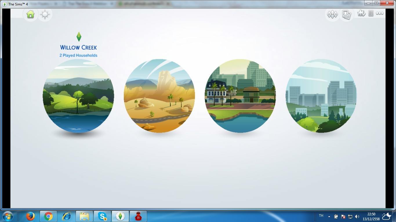Click The Sims 4 title bar plumbob icon

pyautogui.click(x=4, y=4)
